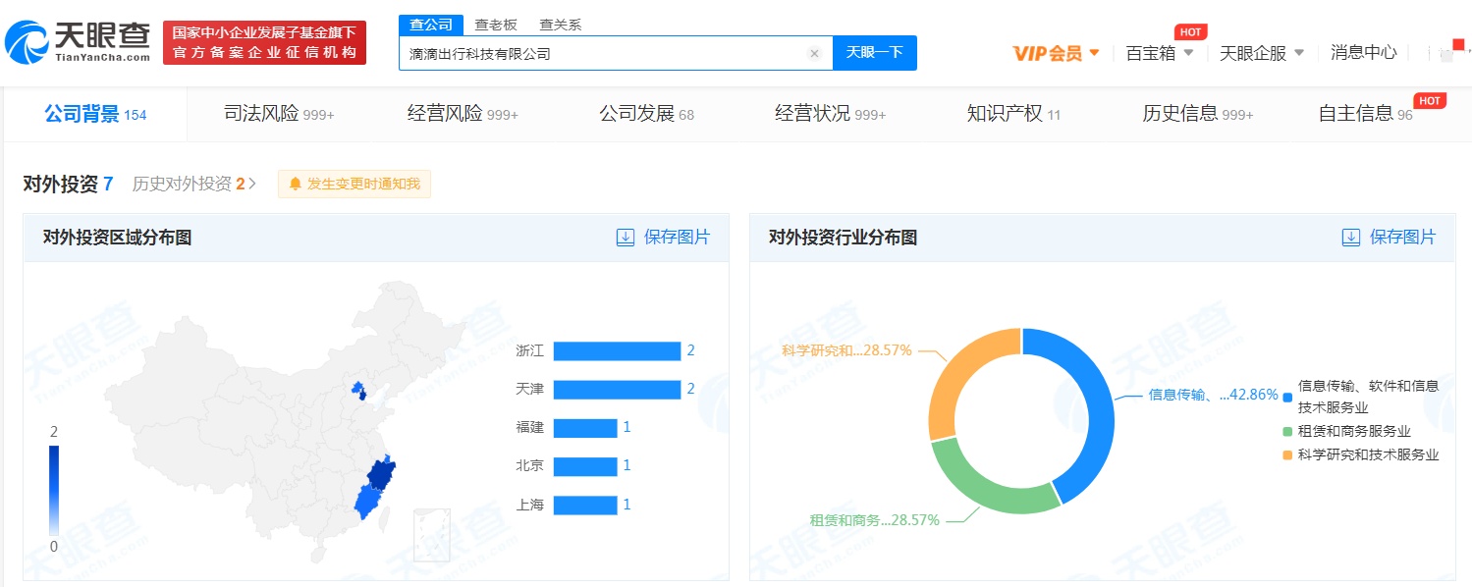The height and width of the screenshot is (587, 1472).
Task: Click the 0-2 map color scale legend
Action: (54, 489)
